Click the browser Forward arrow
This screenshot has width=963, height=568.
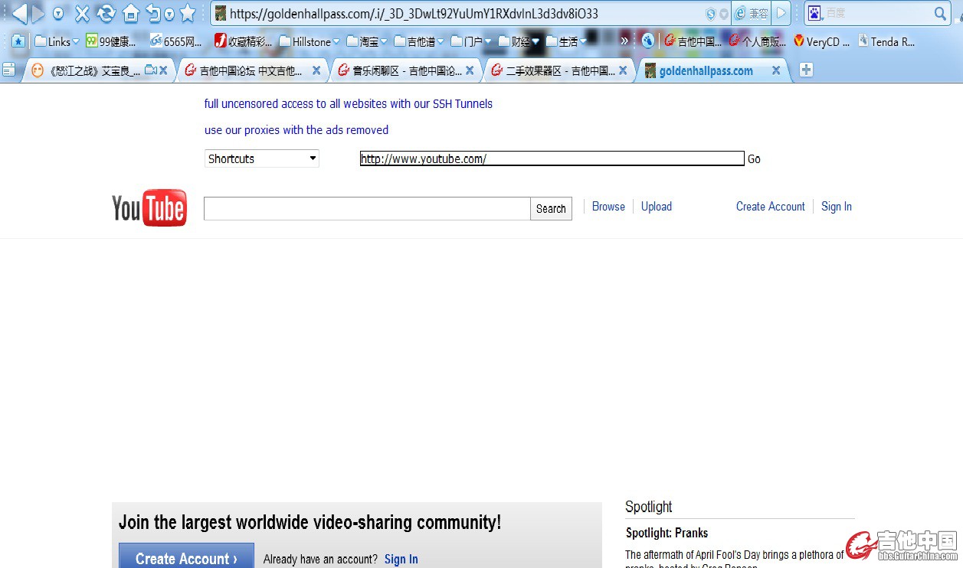38,13
